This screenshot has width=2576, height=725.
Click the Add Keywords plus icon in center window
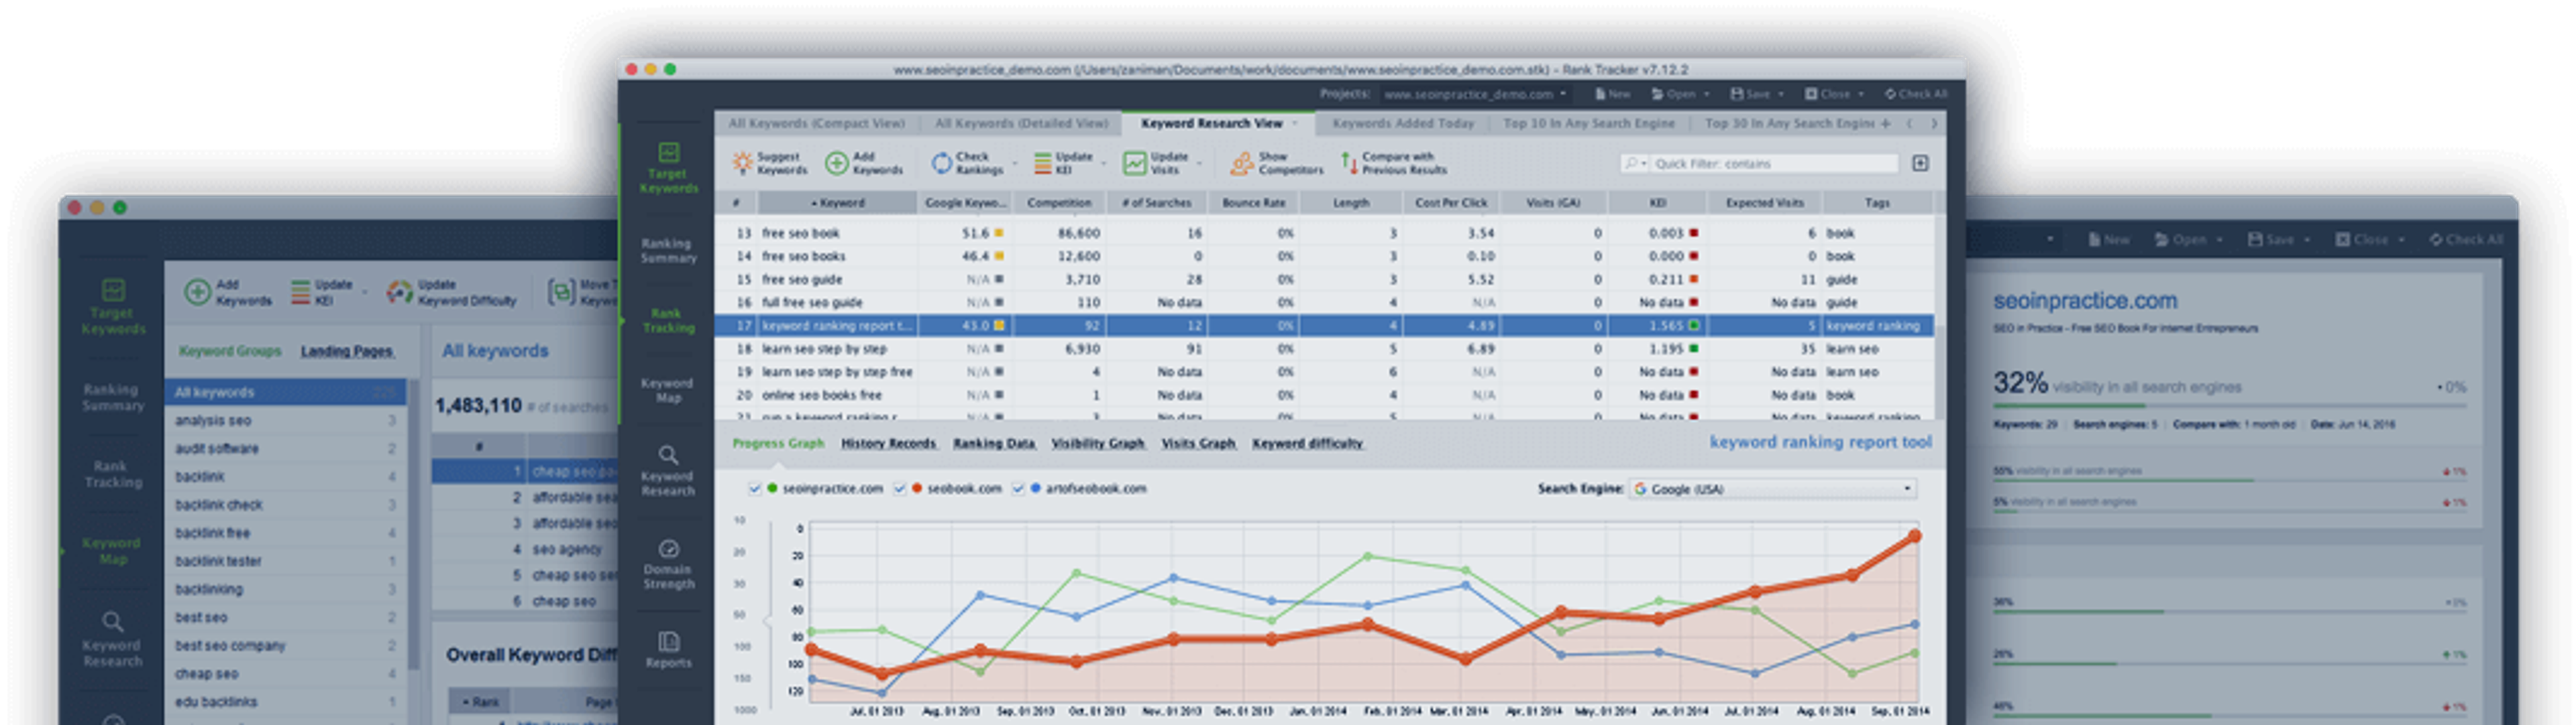pyautogui.click(x=836, y=163)
